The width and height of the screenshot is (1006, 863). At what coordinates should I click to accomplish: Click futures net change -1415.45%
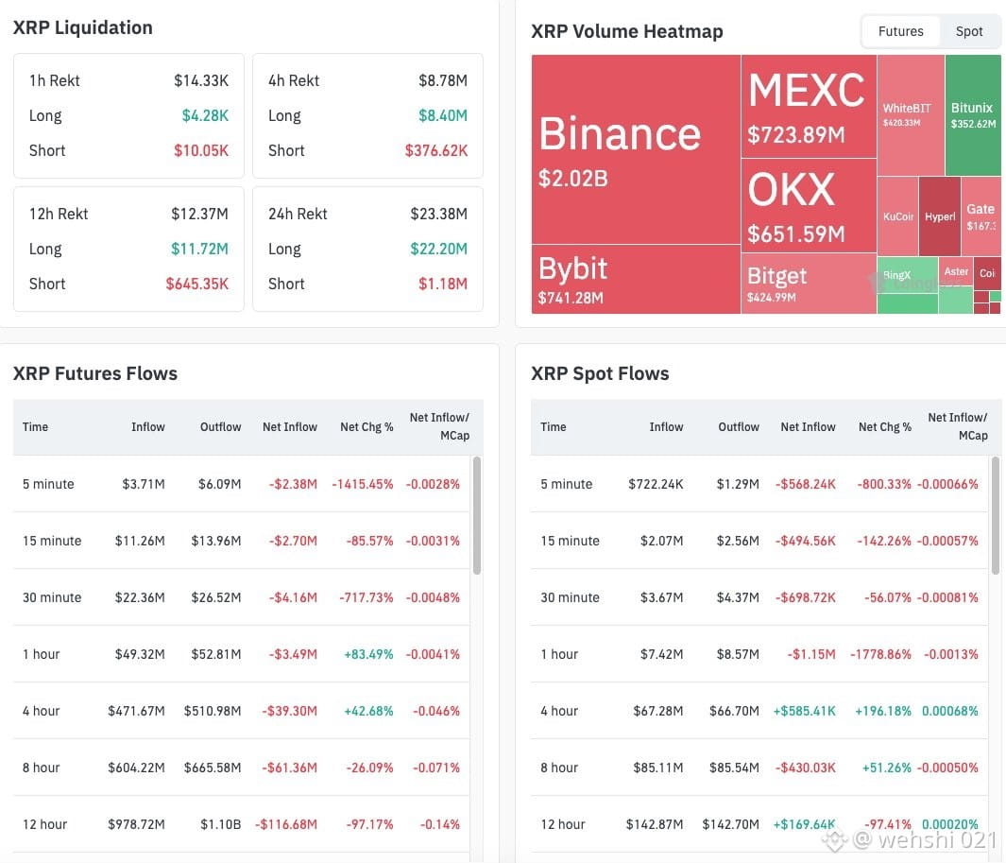point(363,484)
